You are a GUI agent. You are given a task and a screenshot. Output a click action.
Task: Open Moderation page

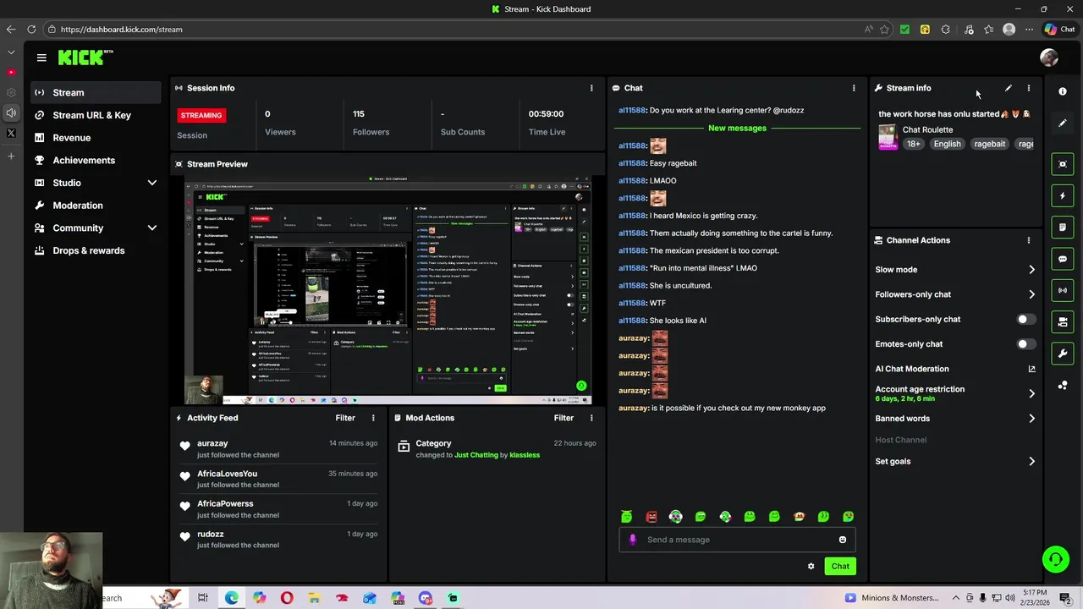pos(95,206)
